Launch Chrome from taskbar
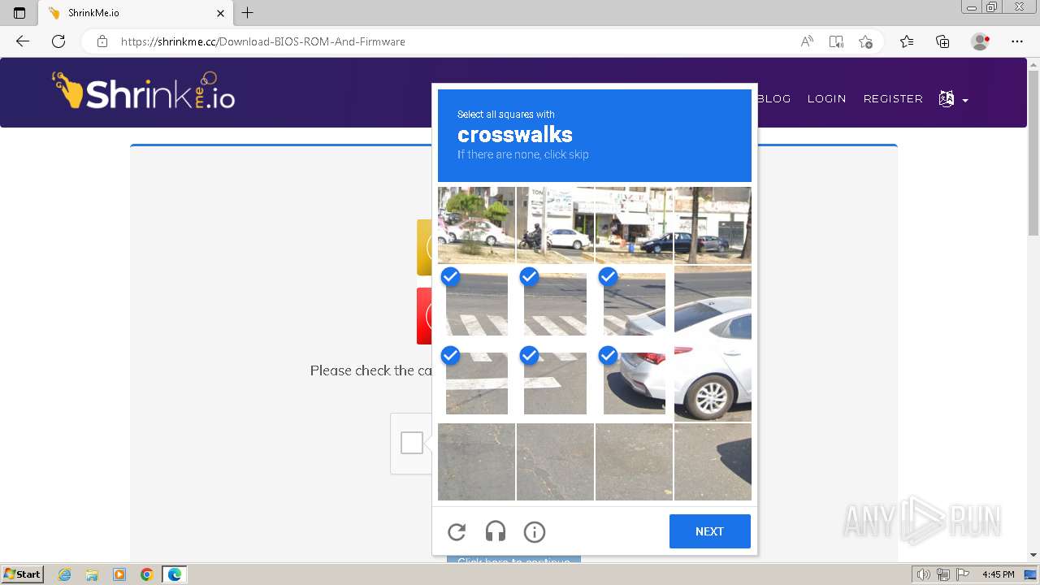 [146, 574]
